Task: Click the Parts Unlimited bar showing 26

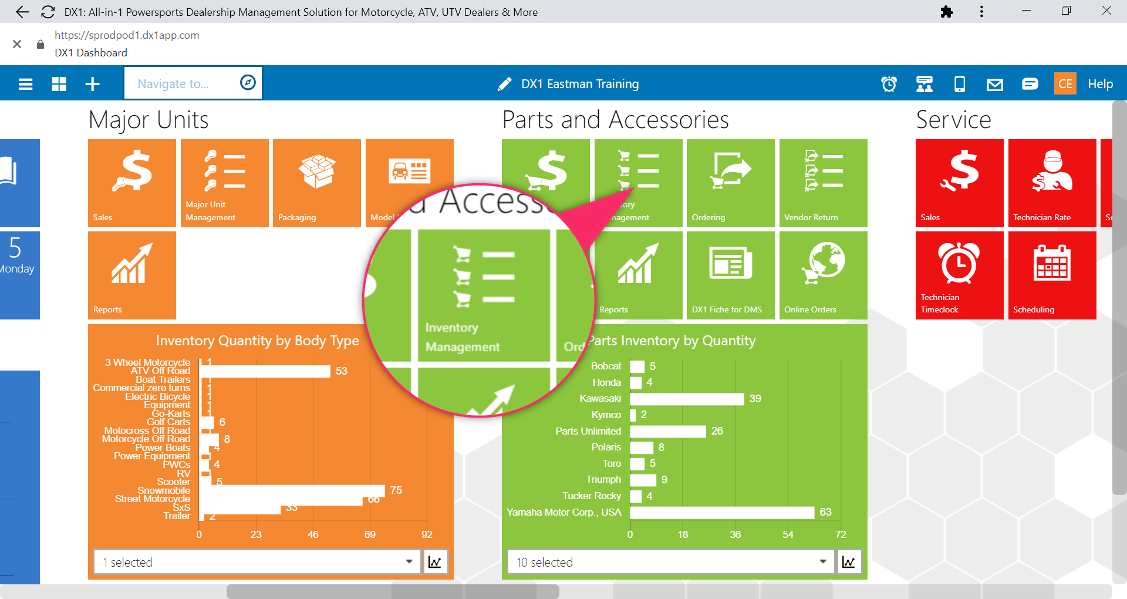Action: point(668,432)
